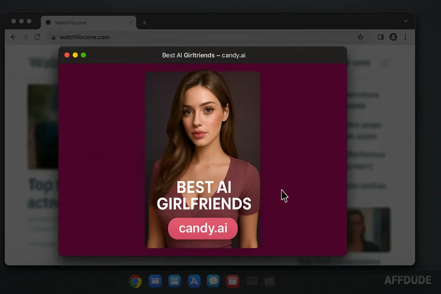
Task: Bookmark this page with the star
Action: (360, 37)
